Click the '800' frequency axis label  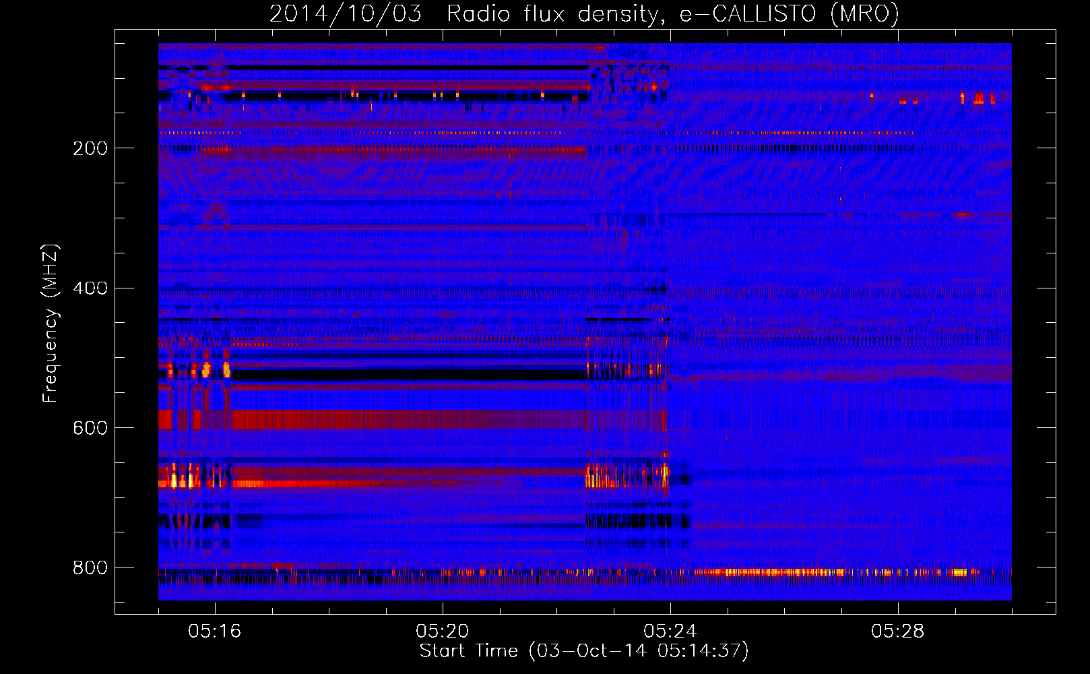(90, 568)
